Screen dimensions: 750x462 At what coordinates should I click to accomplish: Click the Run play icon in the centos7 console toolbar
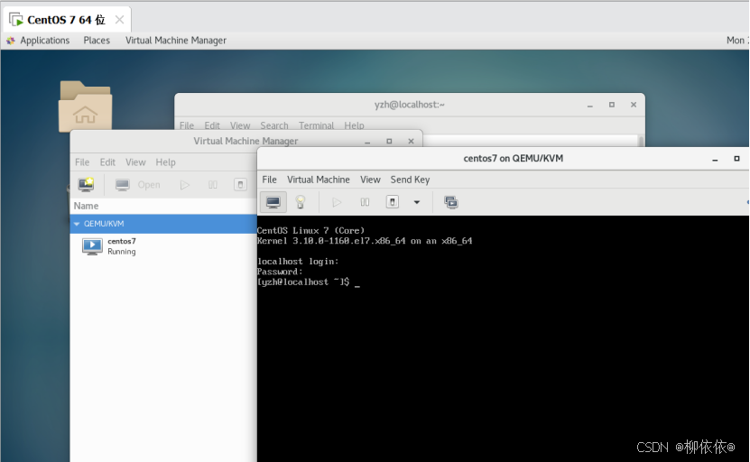337,202
